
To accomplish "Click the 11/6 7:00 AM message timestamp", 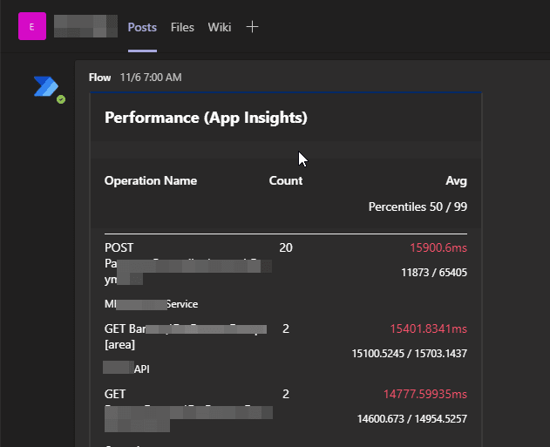I will 151,78.
